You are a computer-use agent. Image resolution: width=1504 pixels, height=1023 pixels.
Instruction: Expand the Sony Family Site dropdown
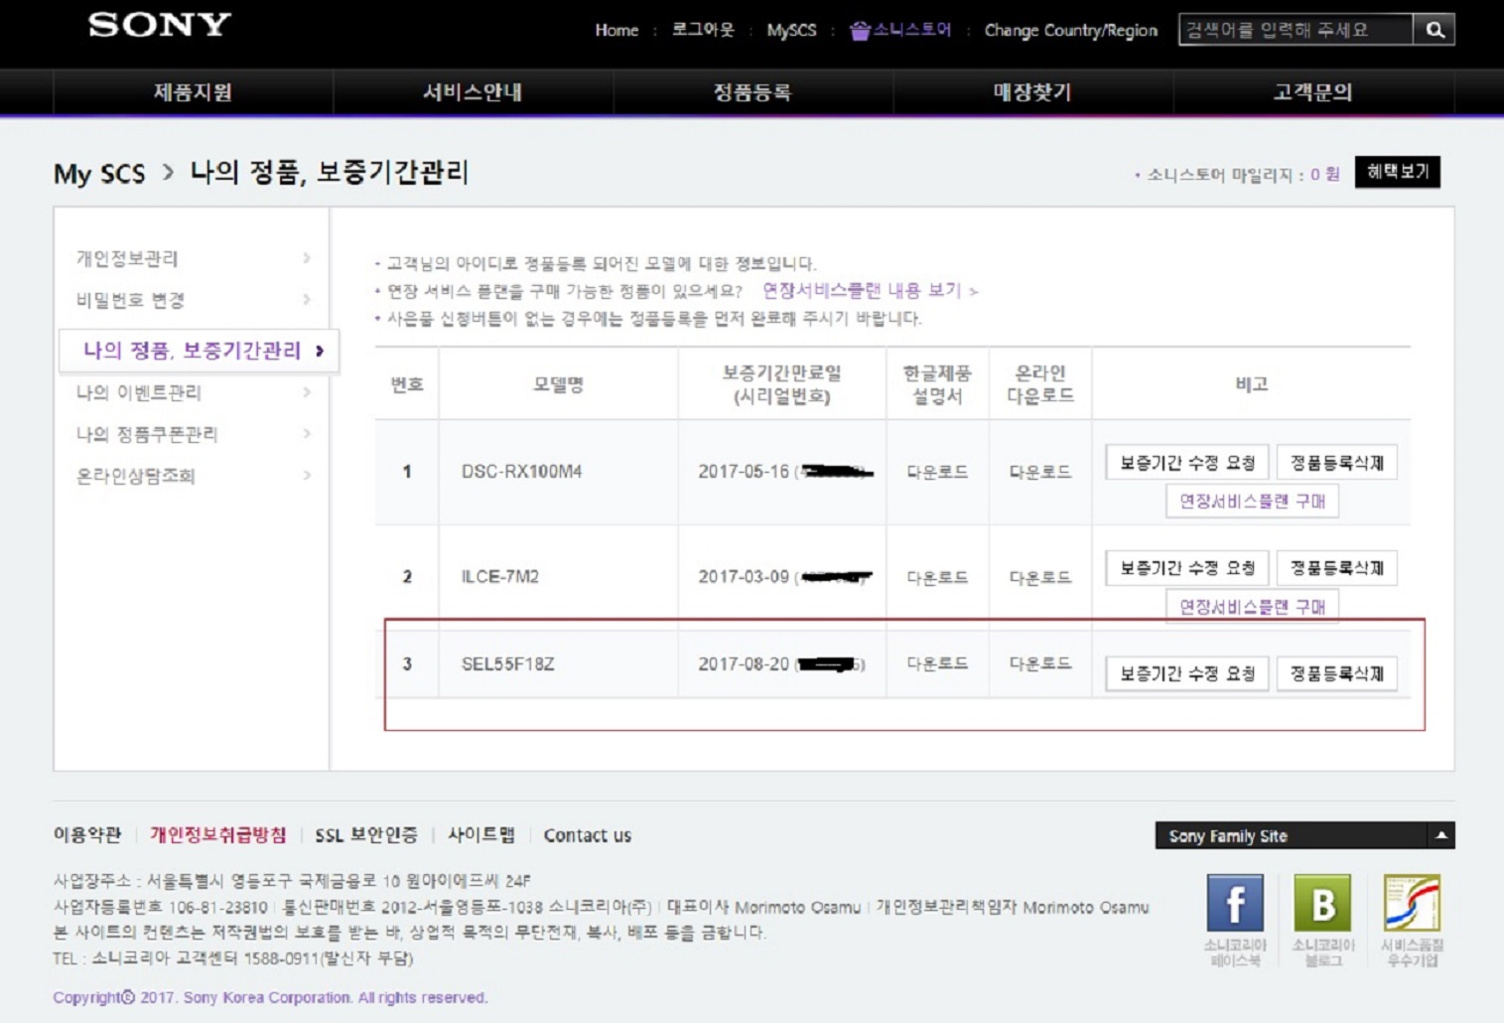[x=1440, y=835]
